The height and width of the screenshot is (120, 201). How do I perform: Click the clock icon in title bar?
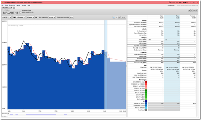pos(170,2)
